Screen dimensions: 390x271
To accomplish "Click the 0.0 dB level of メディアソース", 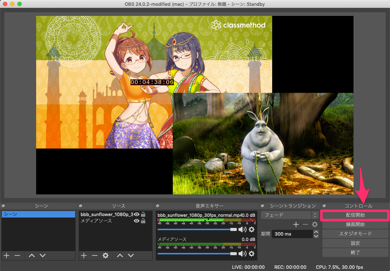I will pos(248,240).
